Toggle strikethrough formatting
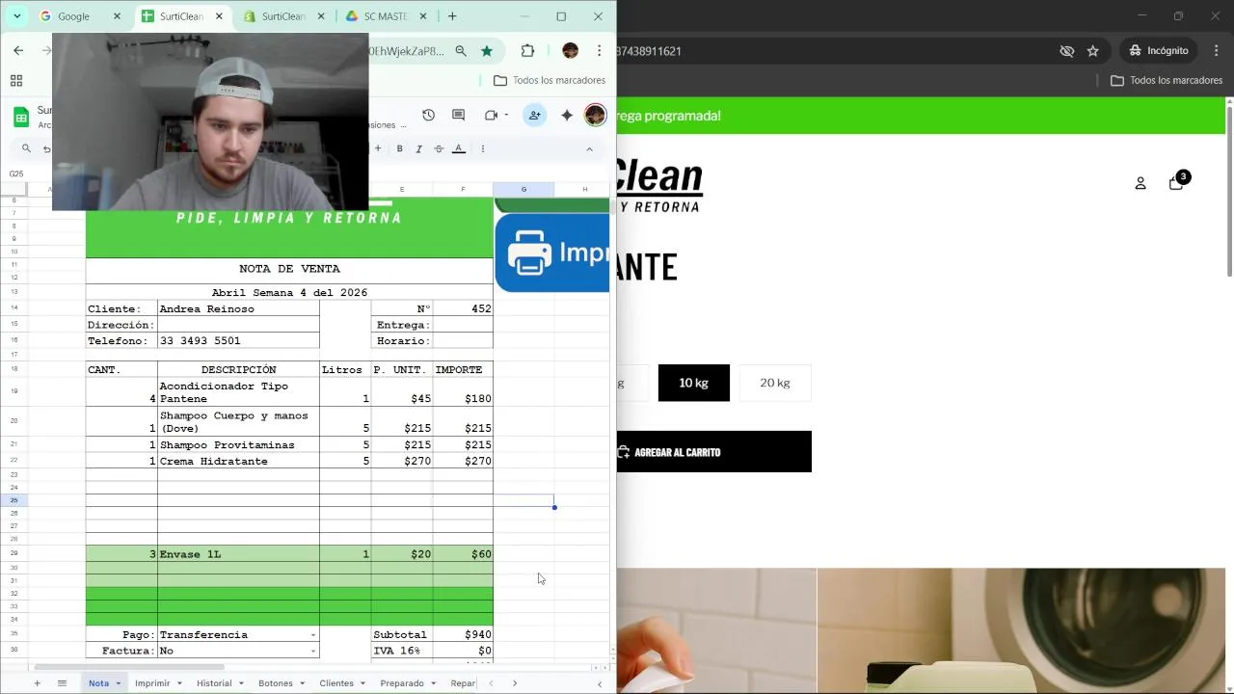 pyautogui.click(x=439, y=148)
